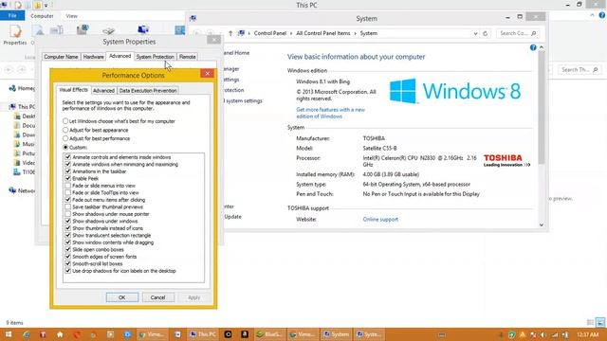Uncheck Enable Peek
Screen dimensions: 607x341
[67, 179]
